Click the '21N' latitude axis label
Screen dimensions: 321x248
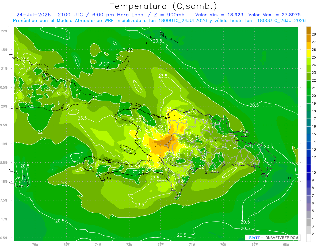pos(5,68)
